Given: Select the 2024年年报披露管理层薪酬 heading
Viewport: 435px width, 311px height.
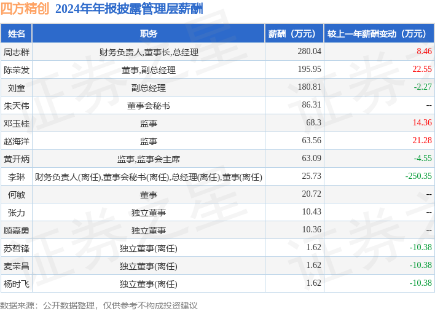Looking at the screenshot, I should (x=129, y=9).
